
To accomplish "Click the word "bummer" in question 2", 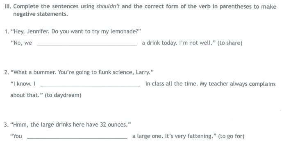I will pos(45,72).
